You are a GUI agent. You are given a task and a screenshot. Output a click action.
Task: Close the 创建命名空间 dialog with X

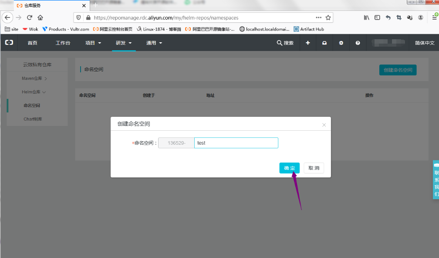pyautogui.click(x=324, y=125)
